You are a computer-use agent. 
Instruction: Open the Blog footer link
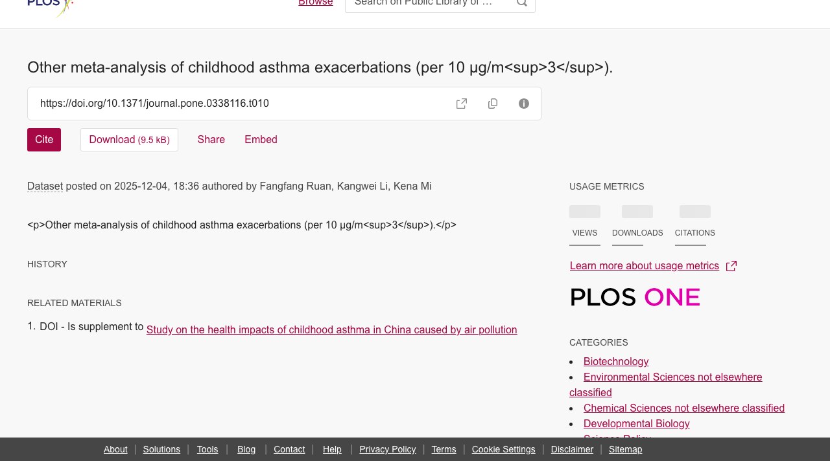246,449
